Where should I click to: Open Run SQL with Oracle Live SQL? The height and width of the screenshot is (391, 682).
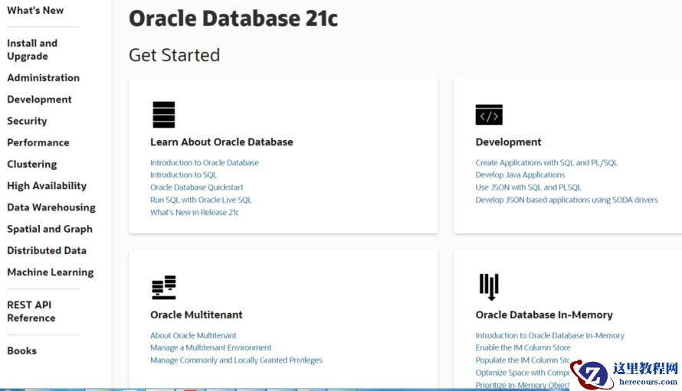click(201, 200)
